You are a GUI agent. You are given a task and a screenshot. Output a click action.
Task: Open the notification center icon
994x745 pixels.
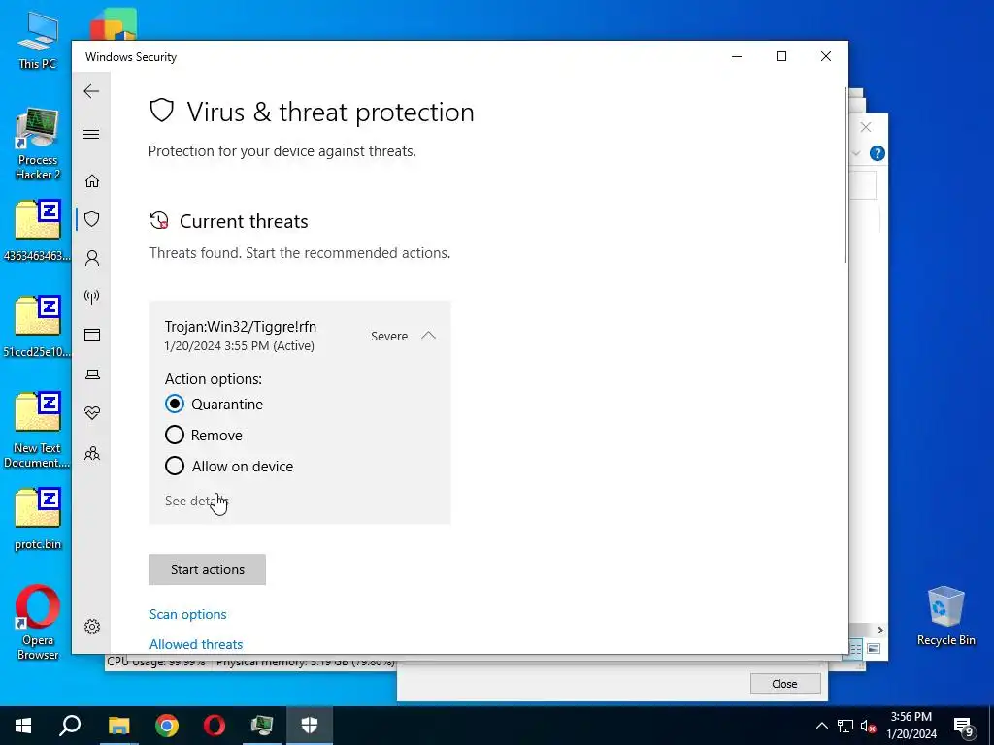[x=965, y=727]
